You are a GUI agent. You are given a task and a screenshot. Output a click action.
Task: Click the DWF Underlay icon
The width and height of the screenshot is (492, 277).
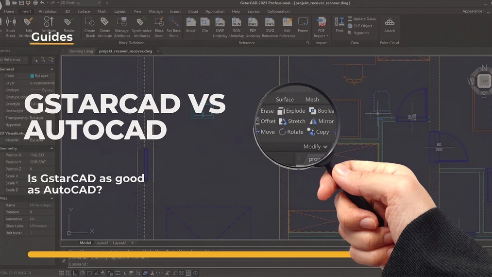click(x=220, y=22)
